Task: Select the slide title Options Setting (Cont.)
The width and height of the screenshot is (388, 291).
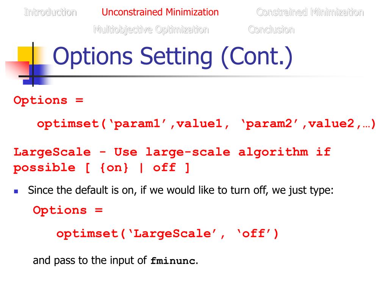Action: point(173,57)
